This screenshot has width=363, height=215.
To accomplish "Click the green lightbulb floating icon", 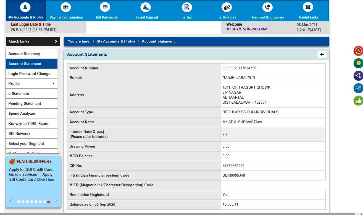I will point(358,63).
